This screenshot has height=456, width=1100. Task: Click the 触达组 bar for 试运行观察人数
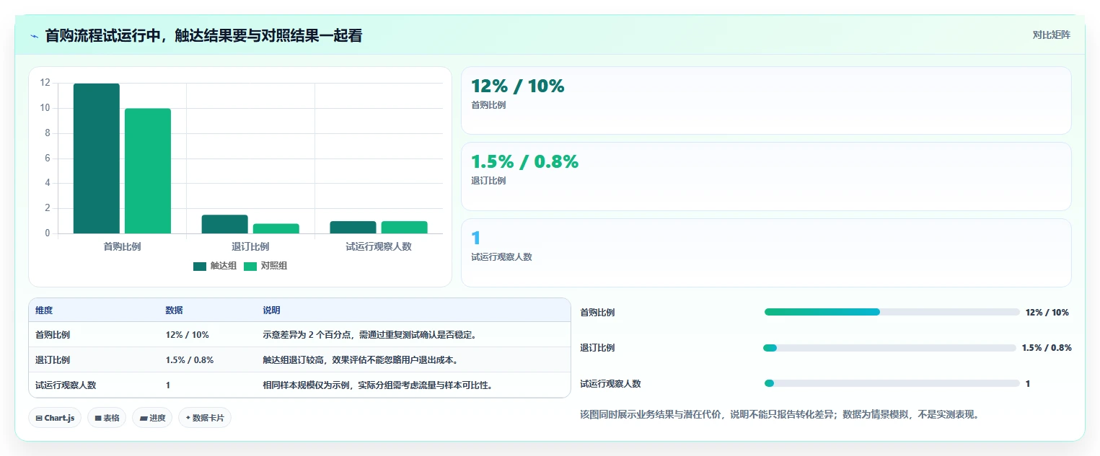point(353,227)
